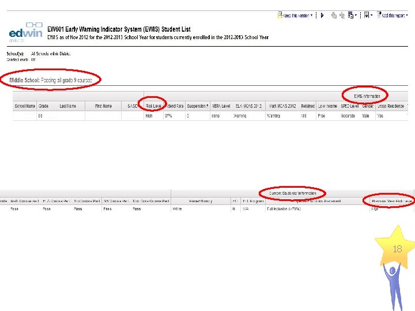
Task: Open the view format dropdown arrow
Action: coord(372,16)
